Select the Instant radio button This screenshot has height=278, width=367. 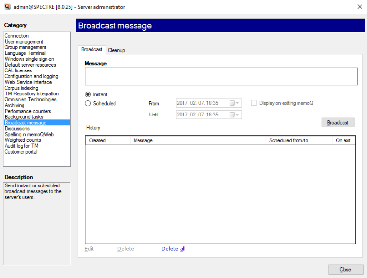coord(88,94)
